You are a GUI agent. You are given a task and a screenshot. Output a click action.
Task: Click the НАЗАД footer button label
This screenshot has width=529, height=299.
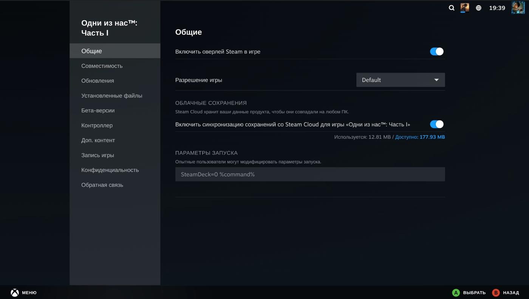click(511, 293)
